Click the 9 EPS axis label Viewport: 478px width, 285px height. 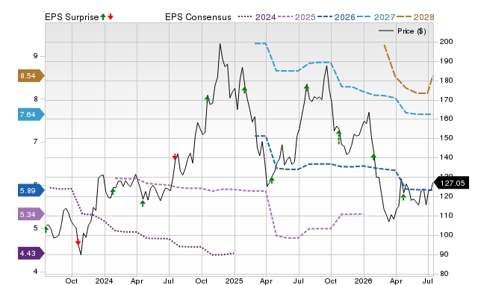pyautogui.click(x=36, y=56)
